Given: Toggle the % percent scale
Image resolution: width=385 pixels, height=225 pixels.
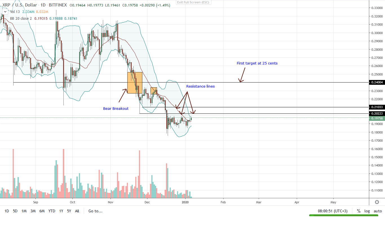Looking at the screenshot, I should (x=359, y=211).
